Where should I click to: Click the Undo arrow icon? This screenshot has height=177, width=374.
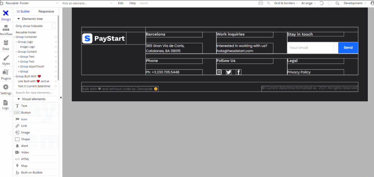tap(322, 3)
